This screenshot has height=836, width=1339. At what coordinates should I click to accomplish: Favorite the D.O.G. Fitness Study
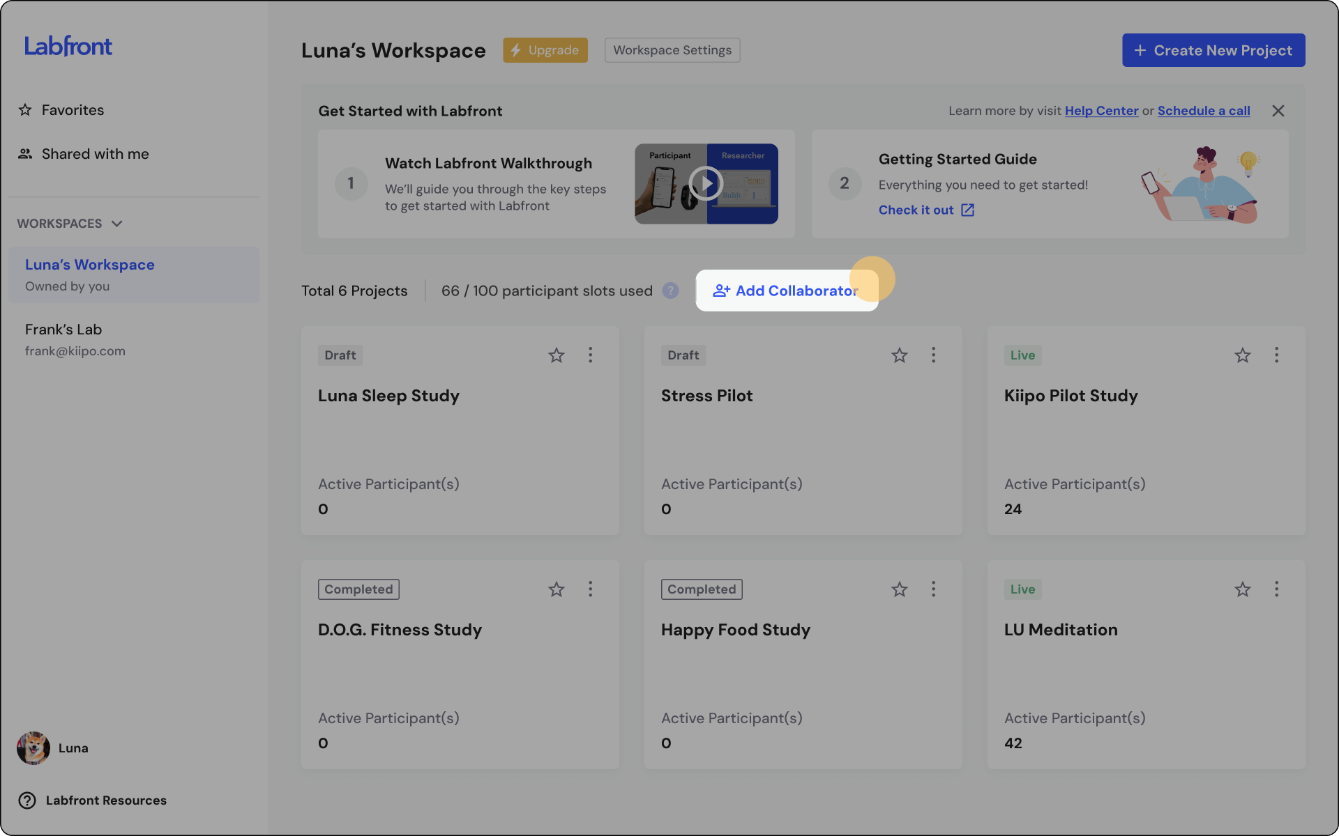556,589
